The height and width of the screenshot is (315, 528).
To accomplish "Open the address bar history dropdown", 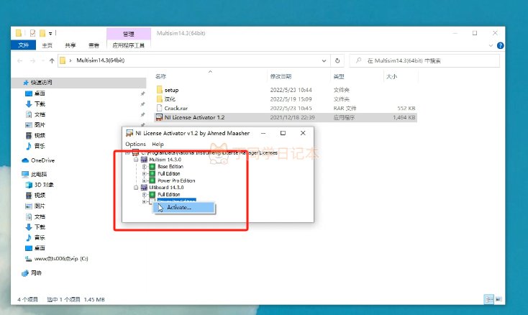I will [324, 60].
